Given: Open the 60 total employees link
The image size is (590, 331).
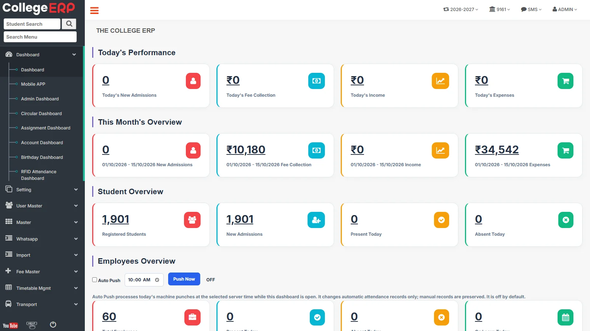Looking at the screenshot, I should click(109, 317).
